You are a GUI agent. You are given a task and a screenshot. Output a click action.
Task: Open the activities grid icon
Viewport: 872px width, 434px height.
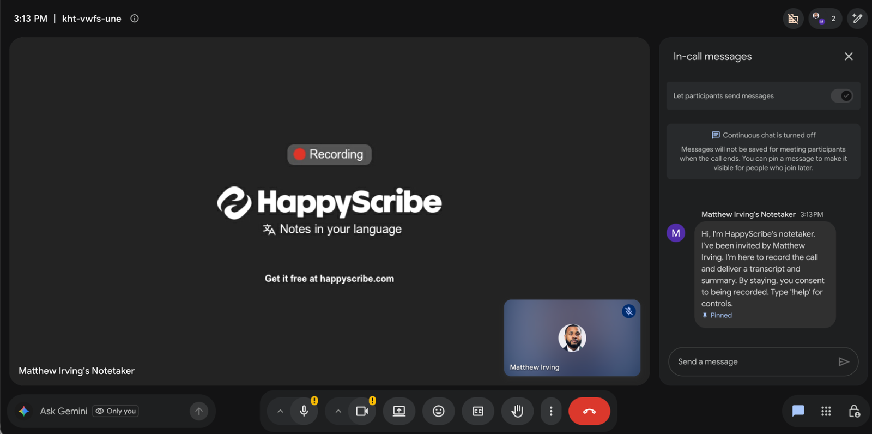826,411
